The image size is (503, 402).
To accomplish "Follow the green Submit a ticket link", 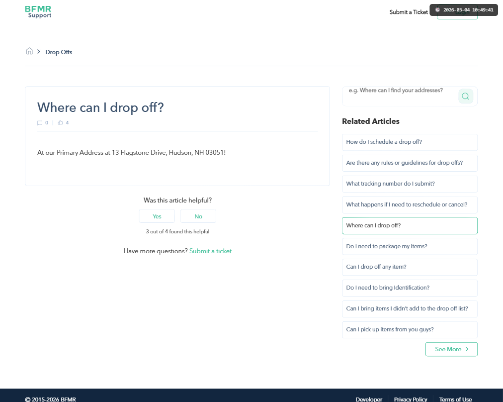I will (210, 251).
